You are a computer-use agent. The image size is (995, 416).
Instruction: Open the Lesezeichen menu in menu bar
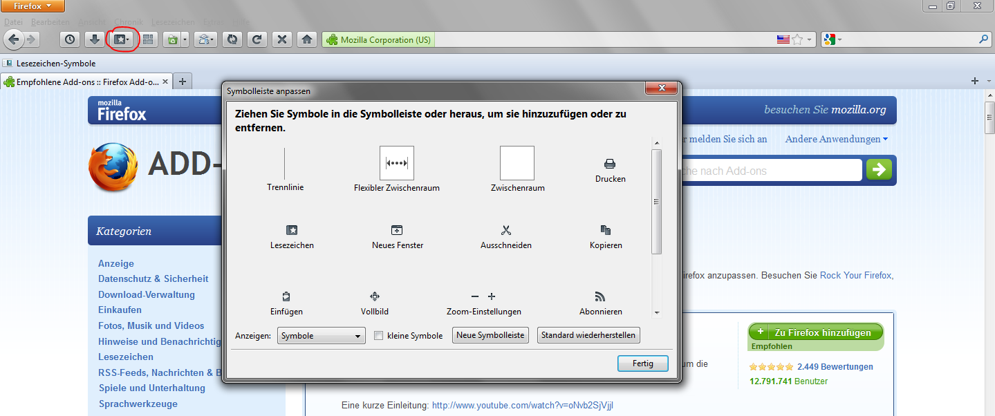pyautogui.click(x=173, y=22)
